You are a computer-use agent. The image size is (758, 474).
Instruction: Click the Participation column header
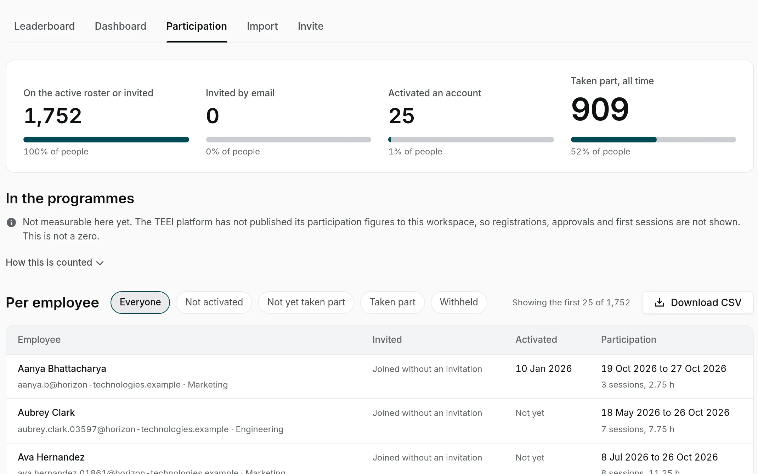point(629,340)
